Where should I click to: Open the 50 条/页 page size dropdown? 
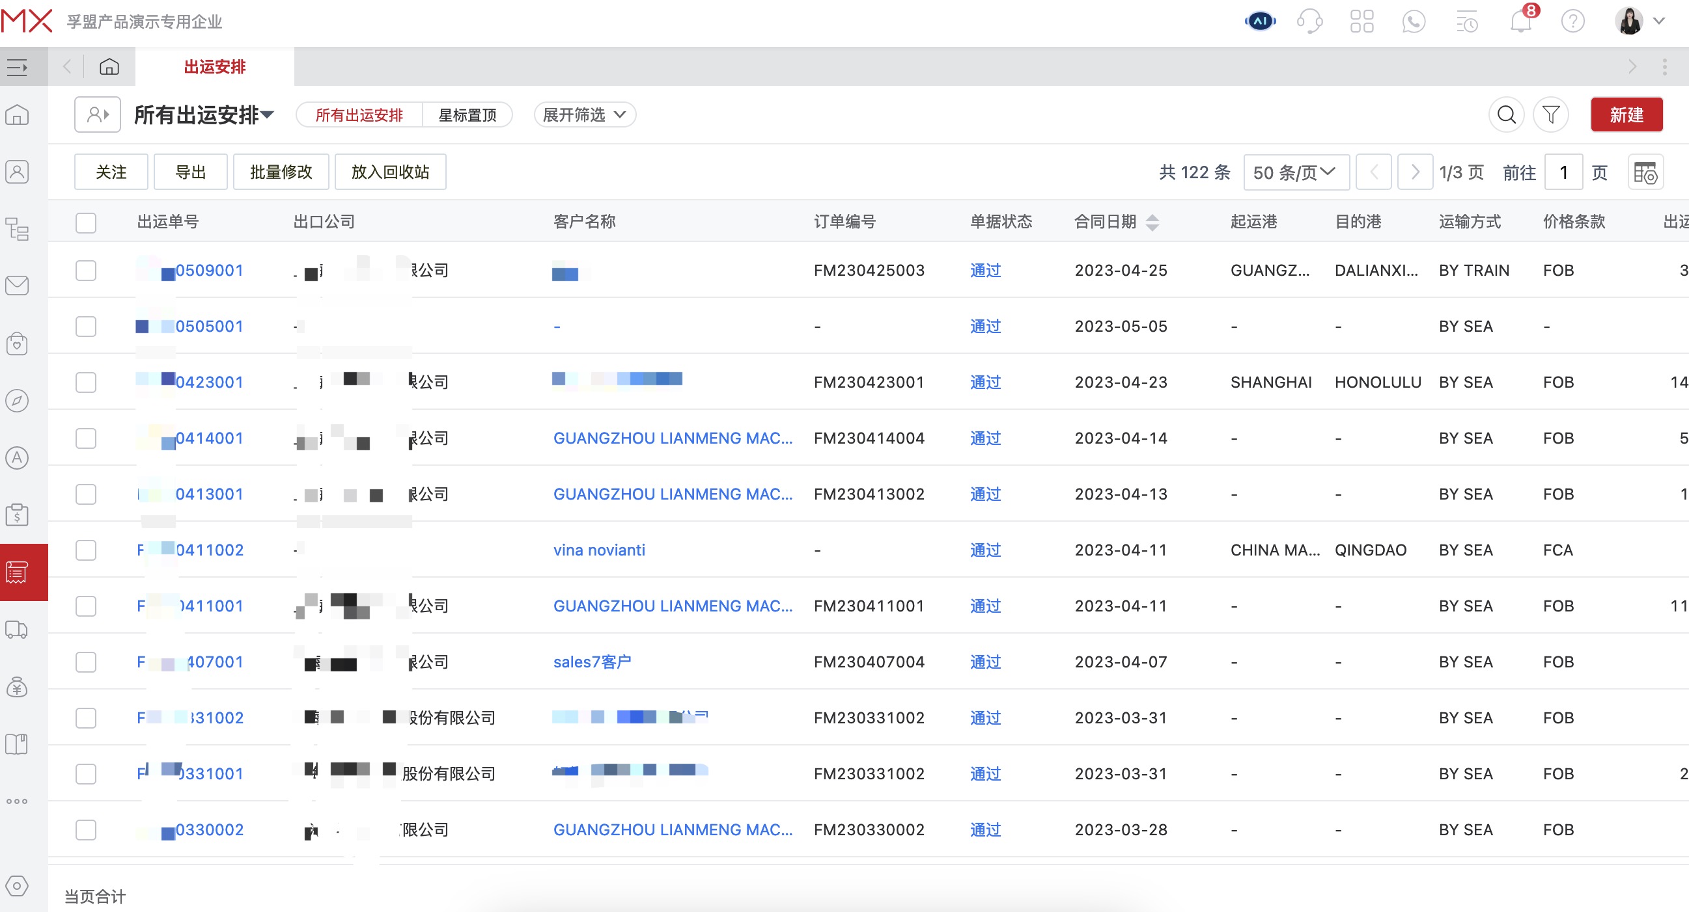click(1295, 173)
